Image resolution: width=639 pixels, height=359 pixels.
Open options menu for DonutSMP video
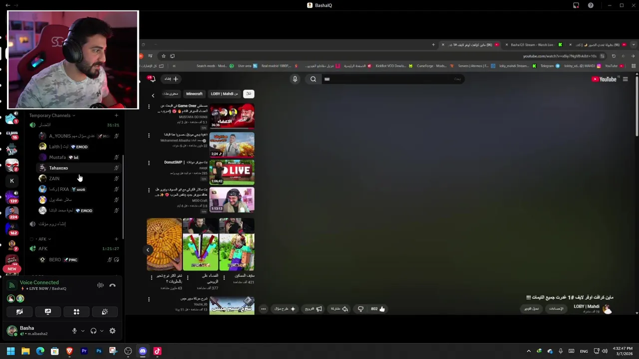(x=149, y=163)
